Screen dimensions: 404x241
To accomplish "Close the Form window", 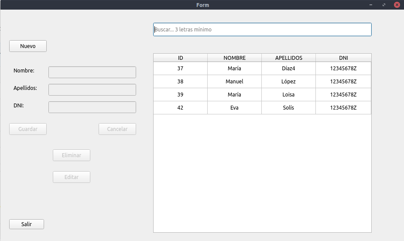I will coord(397,5).
